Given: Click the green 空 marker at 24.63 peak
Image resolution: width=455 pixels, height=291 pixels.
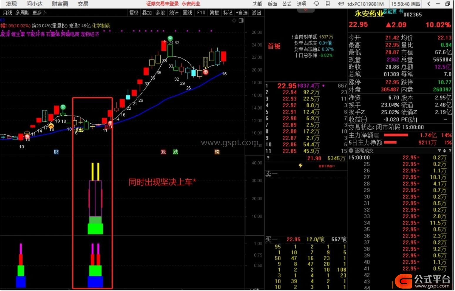Looking at the screenshot, I should coord(170,38).
